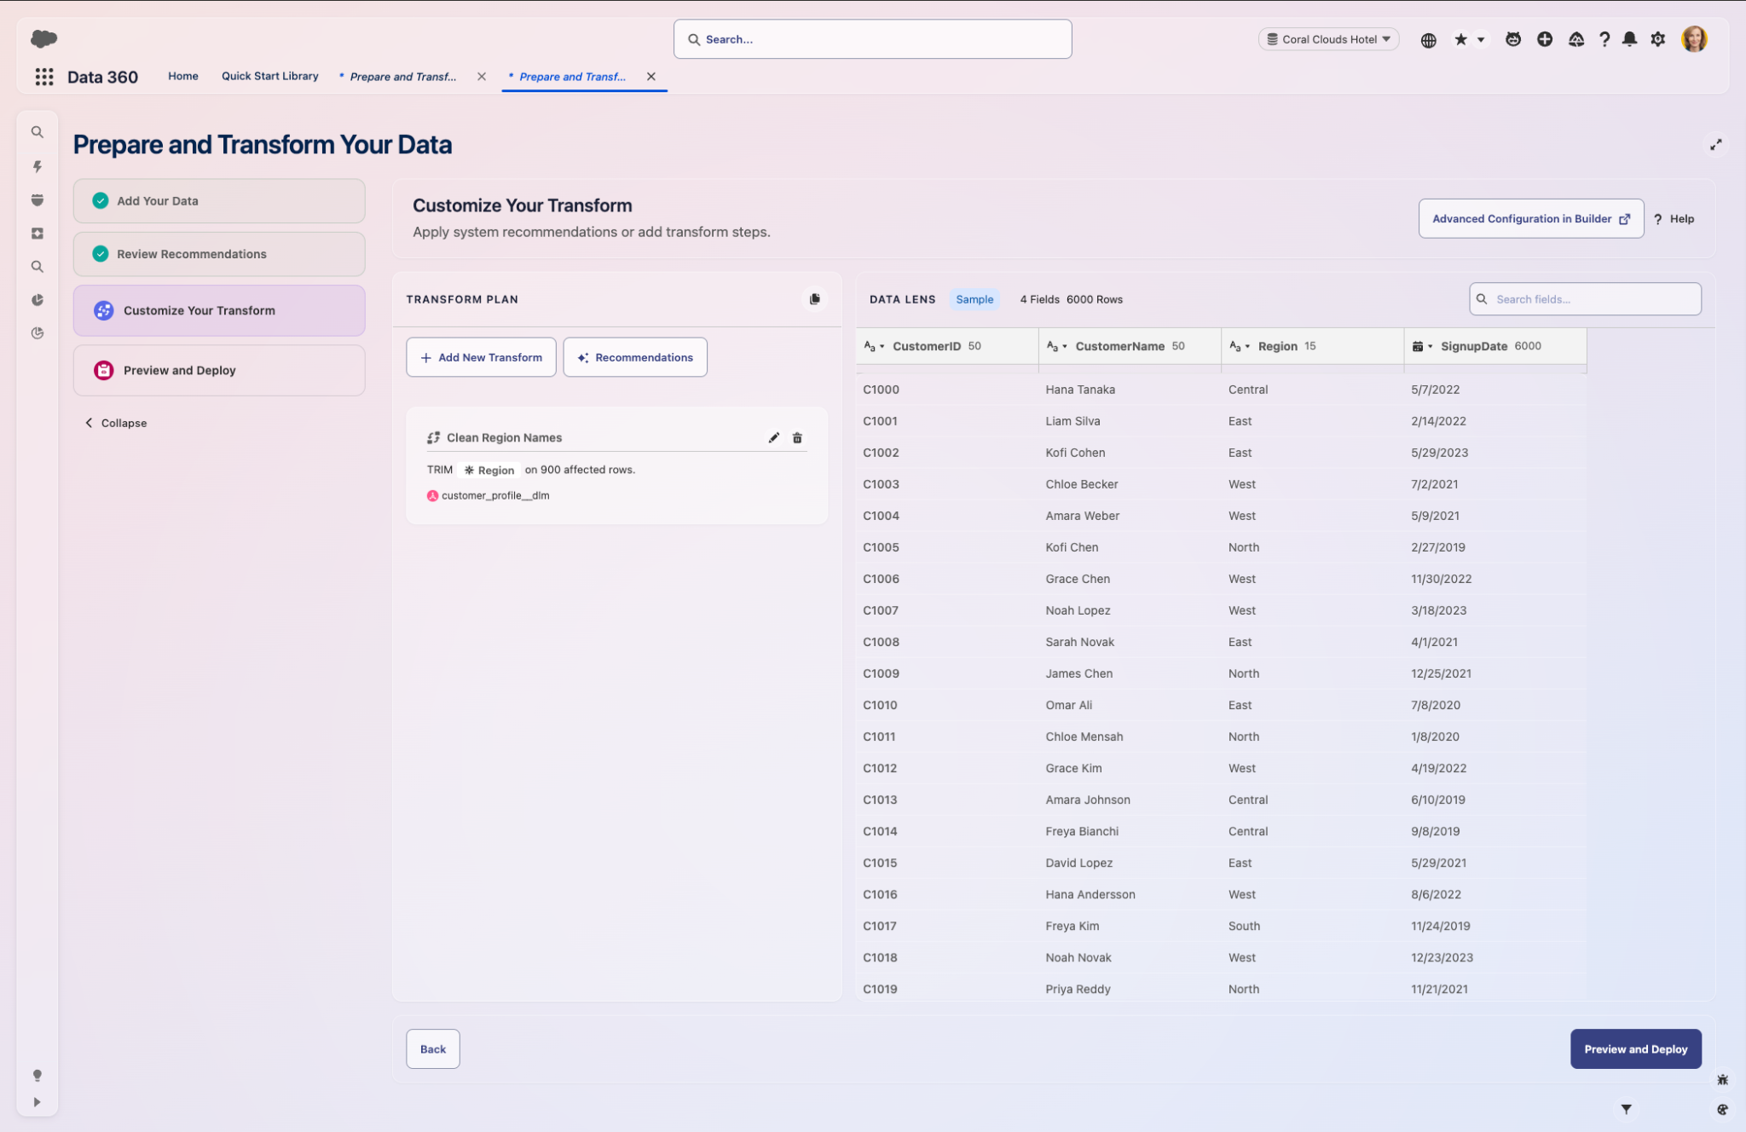Open the Region column type dropdown

[1240, 347]
